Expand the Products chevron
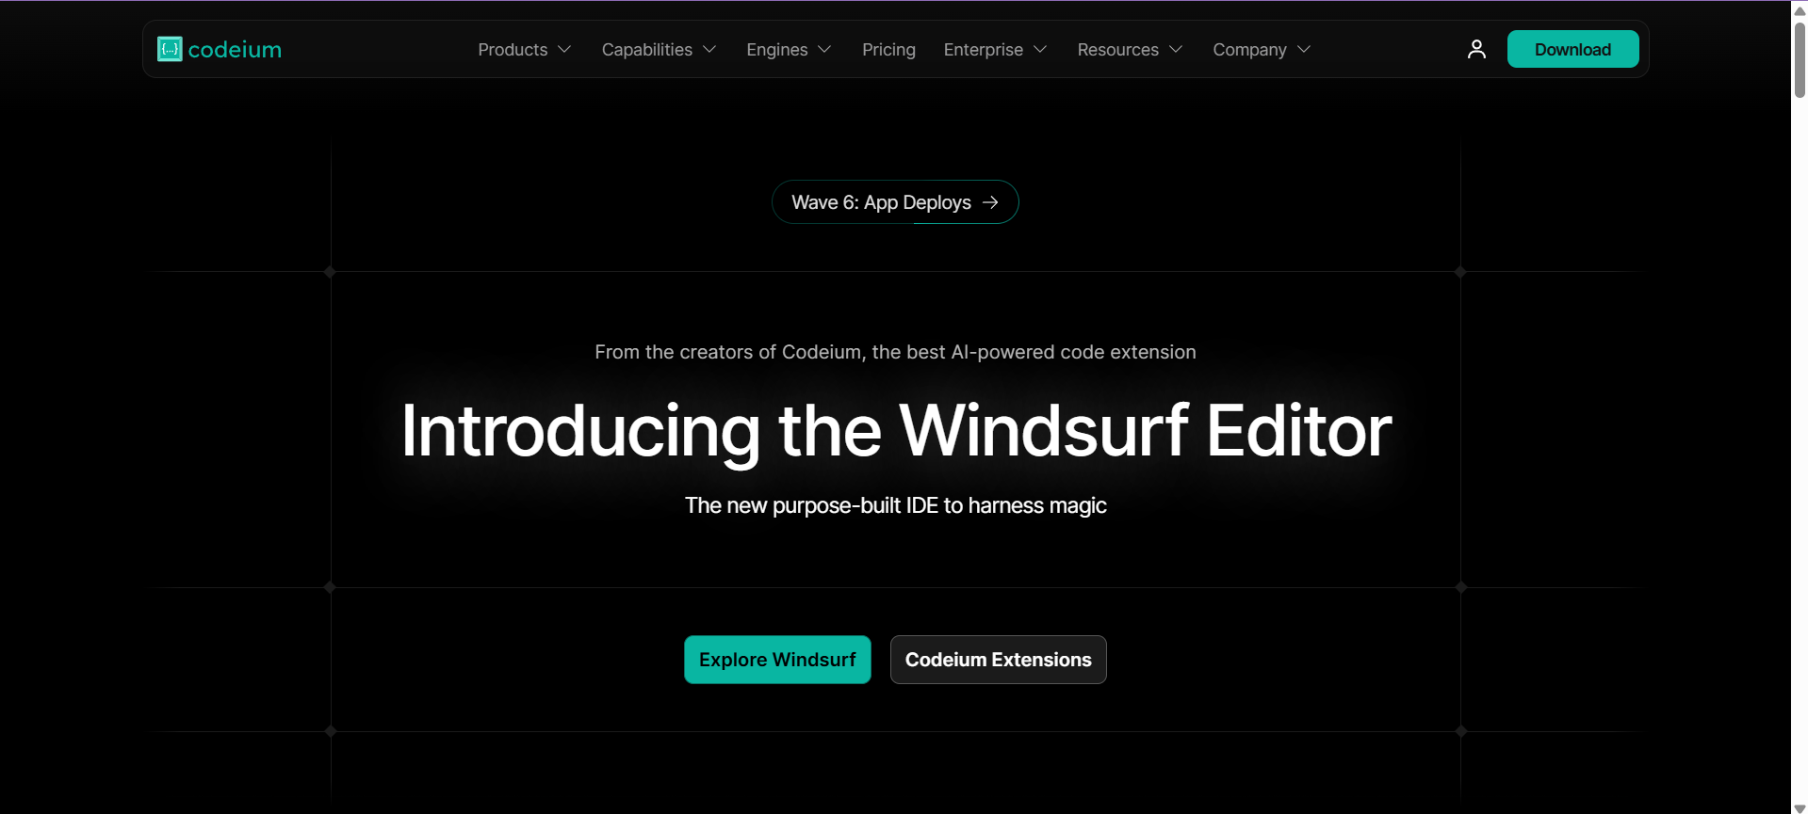Viewport: 1808px width, 814px height. coord(564,50)
